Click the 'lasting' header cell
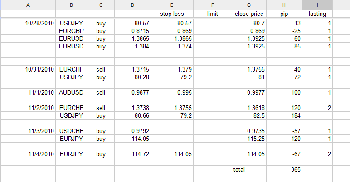Screen dimensions: 350x182 (317, 14)
